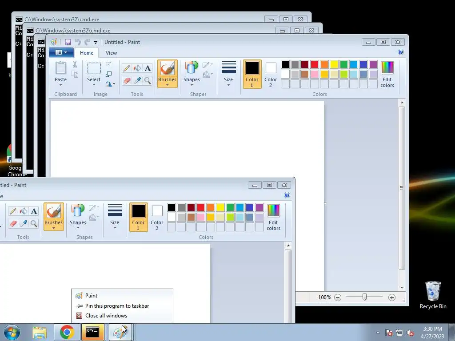The height and width of the screenshot is (341, 455).
Task: Open Paint Help icon in back Paint window
Action: tap(401, 52)
